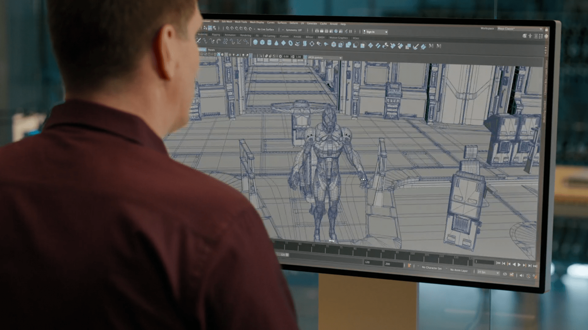
Task: Open the Mesh menu
Action: [x=216, y=21]
